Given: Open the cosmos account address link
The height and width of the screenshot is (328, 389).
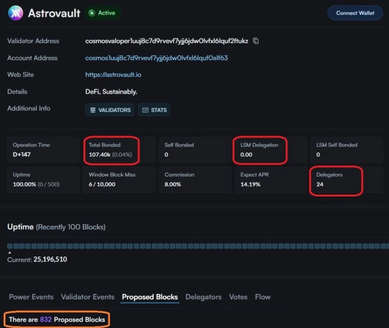Looking at the screenshot, I should point(157,58).
